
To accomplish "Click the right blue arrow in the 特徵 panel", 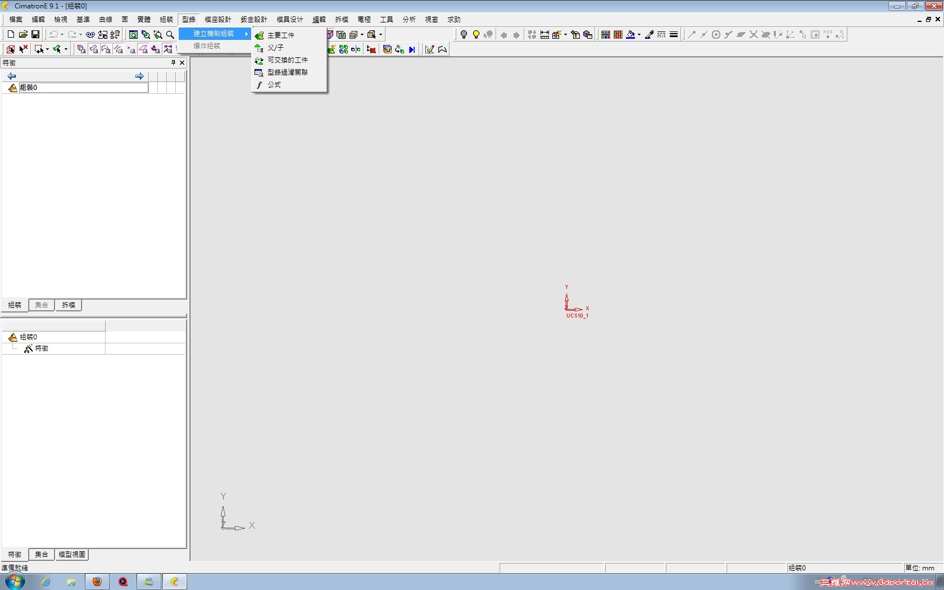I will (139, 76).
